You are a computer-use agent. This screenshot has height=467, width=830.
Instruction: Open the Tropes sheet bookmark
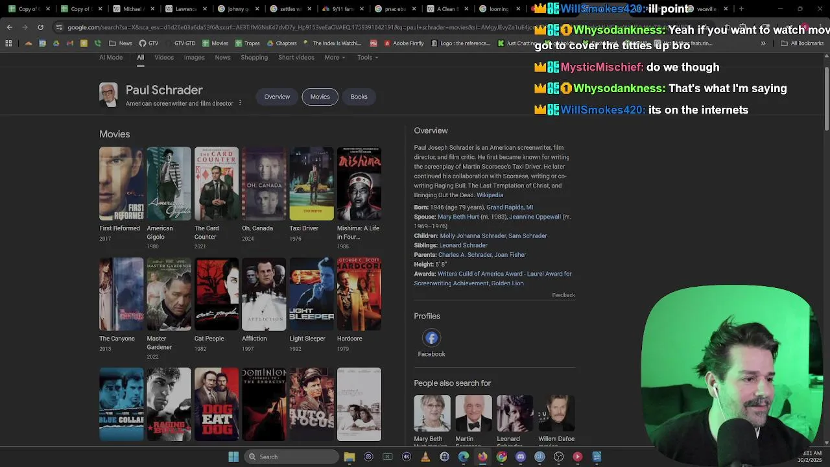248,43
